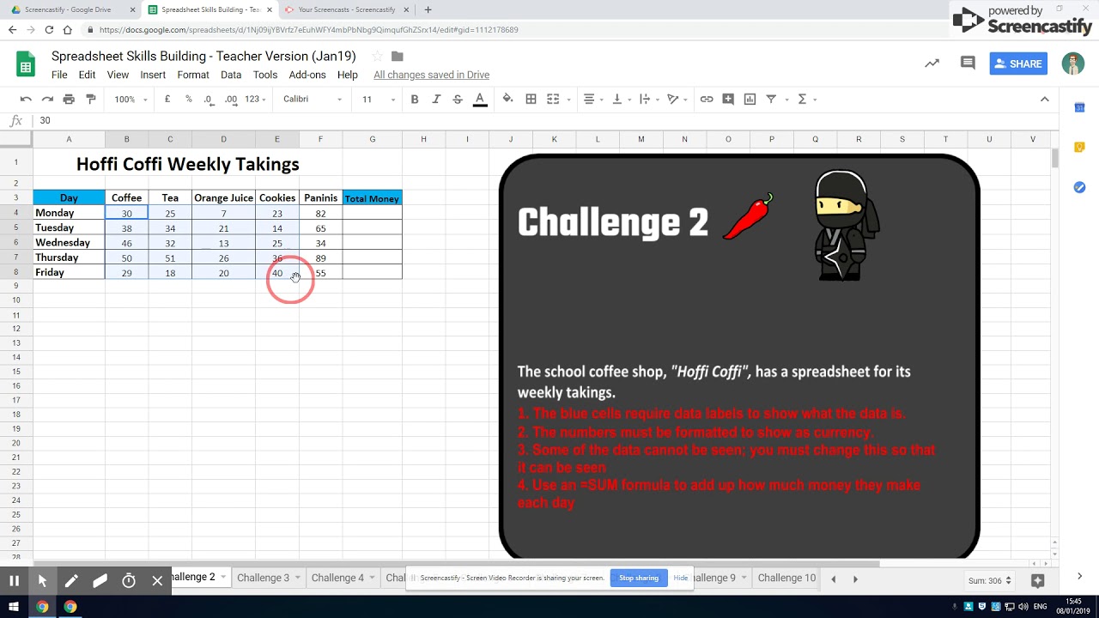The image size is (1099, 618).
Task: Click the Insert link icon
Action: pos(707,100)
